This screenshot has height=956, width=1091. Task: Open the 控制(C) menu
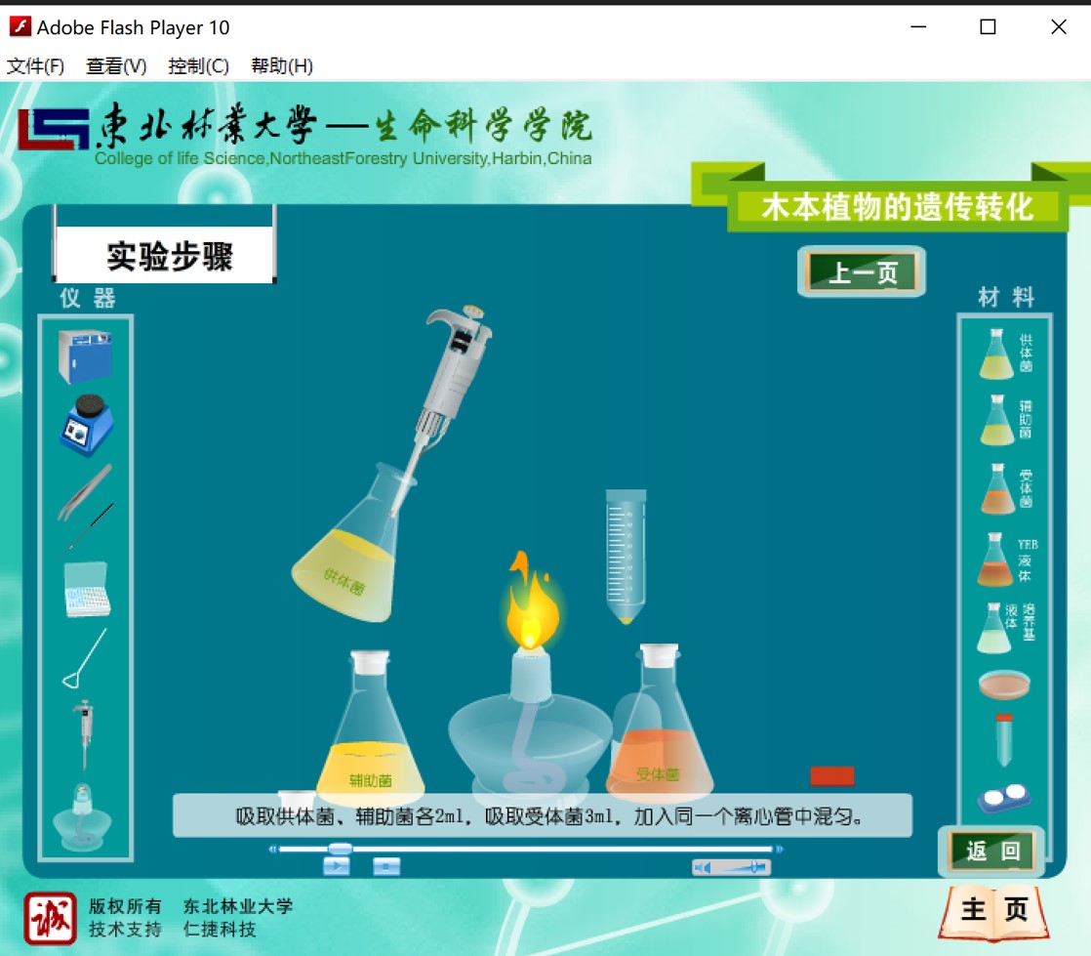pyautogui.click(x=198, y=66)
